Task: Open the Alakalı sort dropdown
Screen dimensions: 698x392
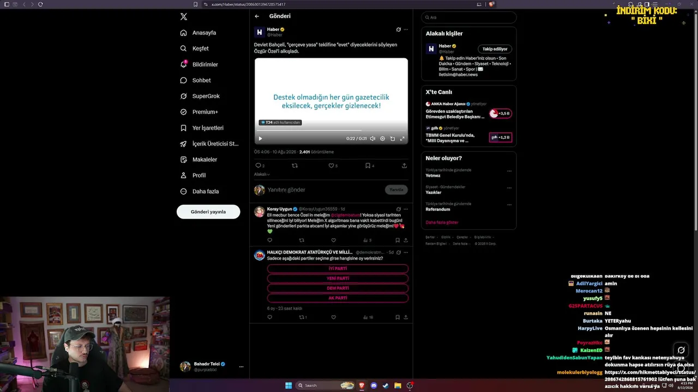Action: point(262,174)
